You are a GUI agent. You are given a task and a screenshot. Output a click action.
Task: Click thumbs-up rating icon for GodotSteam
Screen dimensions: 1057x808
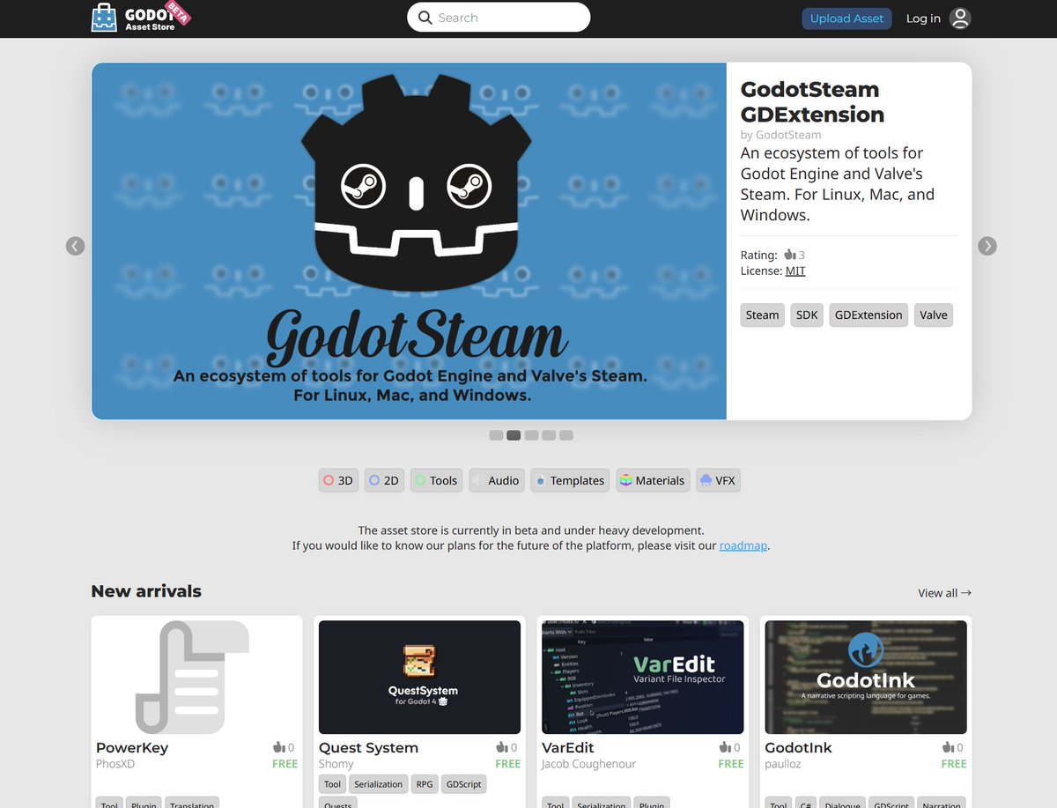click(789, 255)
